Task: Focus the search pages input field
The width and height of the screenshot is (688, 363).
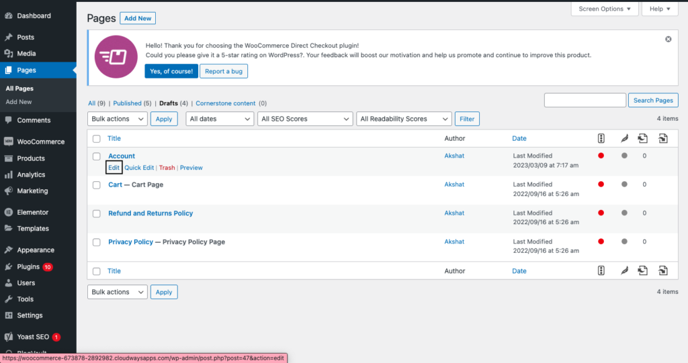Action: tap(585, 101)
